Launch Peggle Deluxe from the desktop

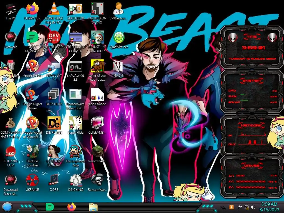coord(32,69)
